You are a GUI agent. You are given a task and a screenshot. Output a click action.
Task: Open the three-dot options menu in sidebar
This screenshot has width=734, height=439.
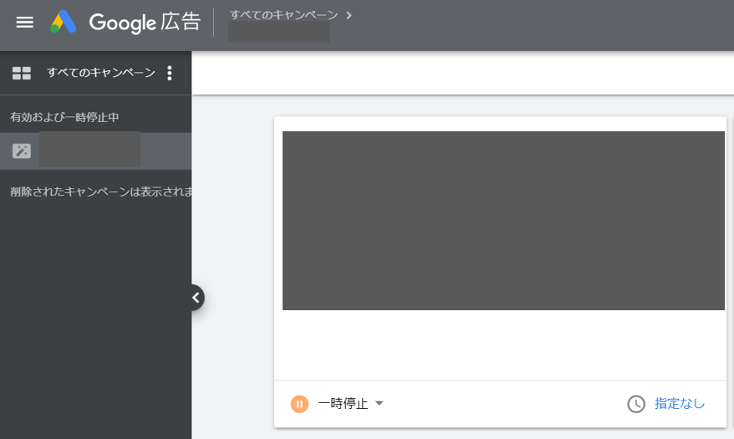pos(170,73)
